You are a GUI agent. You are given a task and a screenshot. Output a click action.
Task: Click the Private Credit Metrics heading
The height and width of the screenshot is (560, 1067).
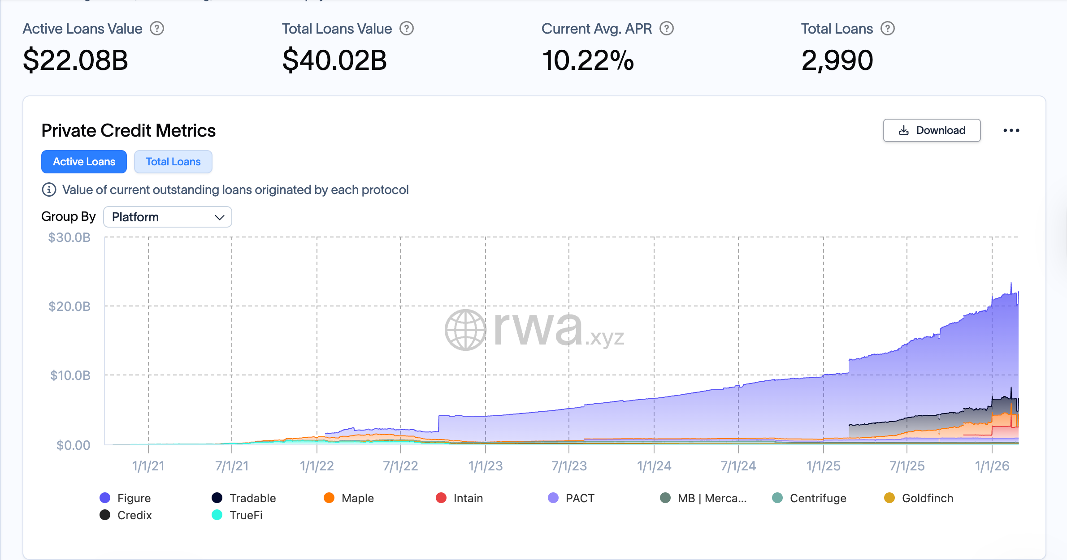coord(129,130)
